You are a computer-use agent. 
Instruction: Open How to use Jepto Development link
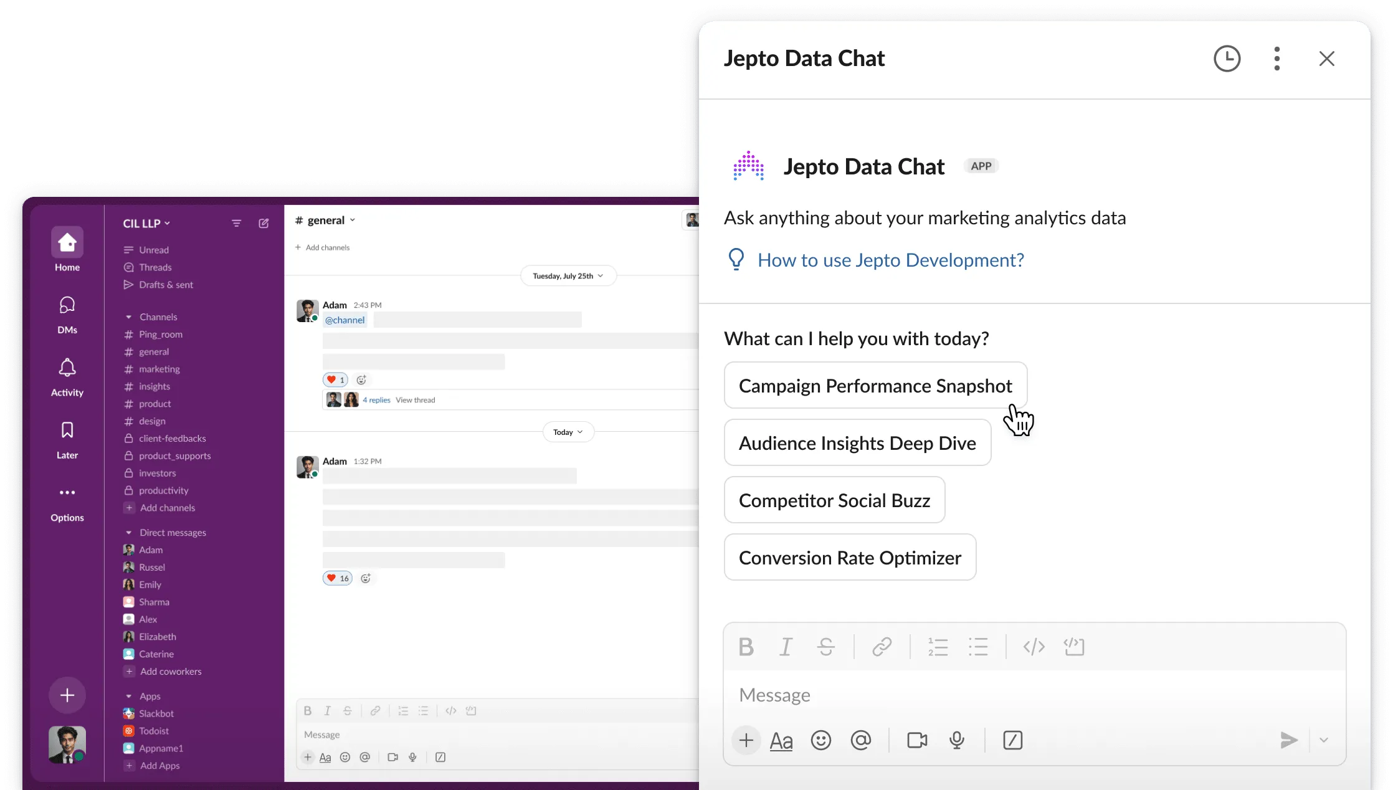click(x=890, y=260)
